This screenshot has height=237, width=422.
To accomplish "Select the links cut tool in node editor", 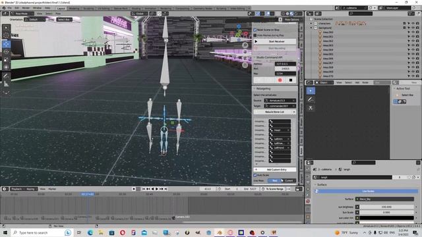I will [x=311, y=108].
